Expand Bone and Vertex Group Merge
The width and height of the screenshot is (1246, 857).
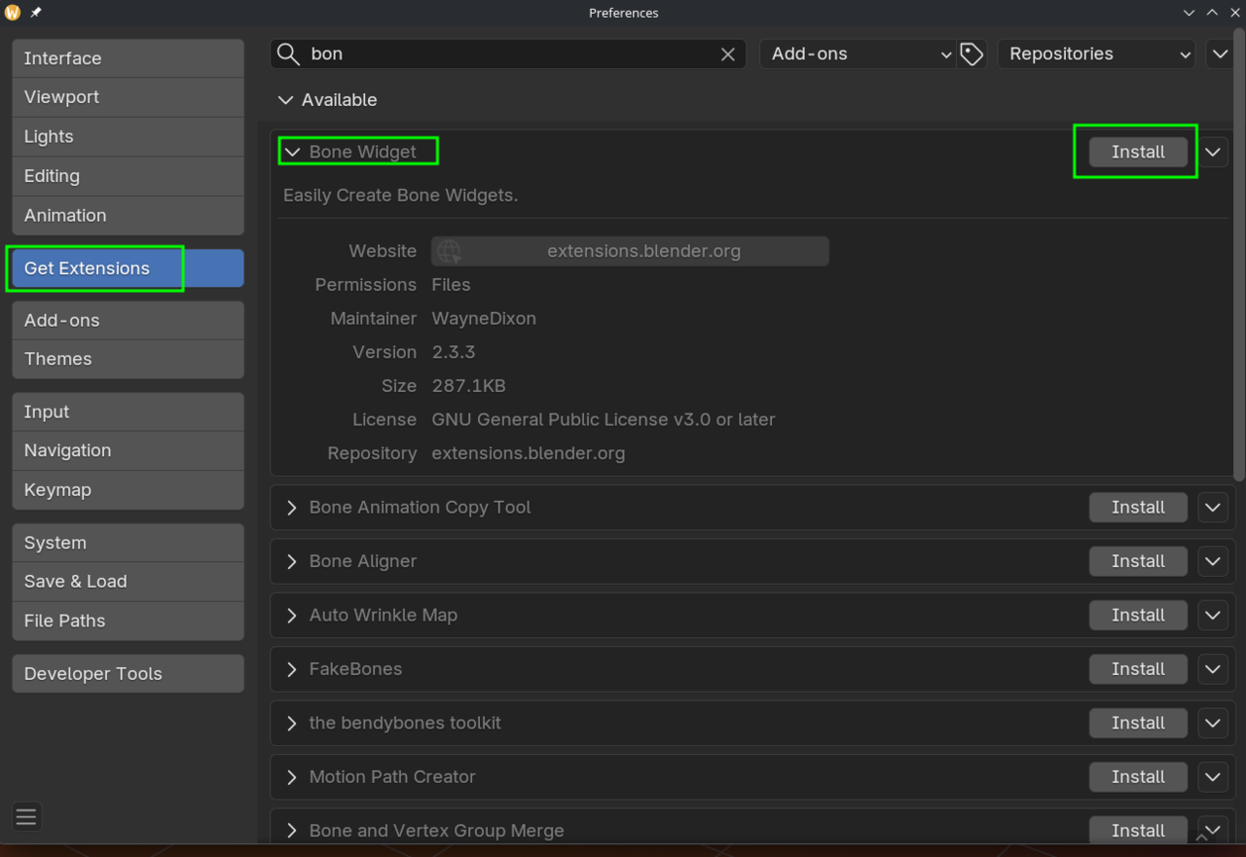coord(292,831)
